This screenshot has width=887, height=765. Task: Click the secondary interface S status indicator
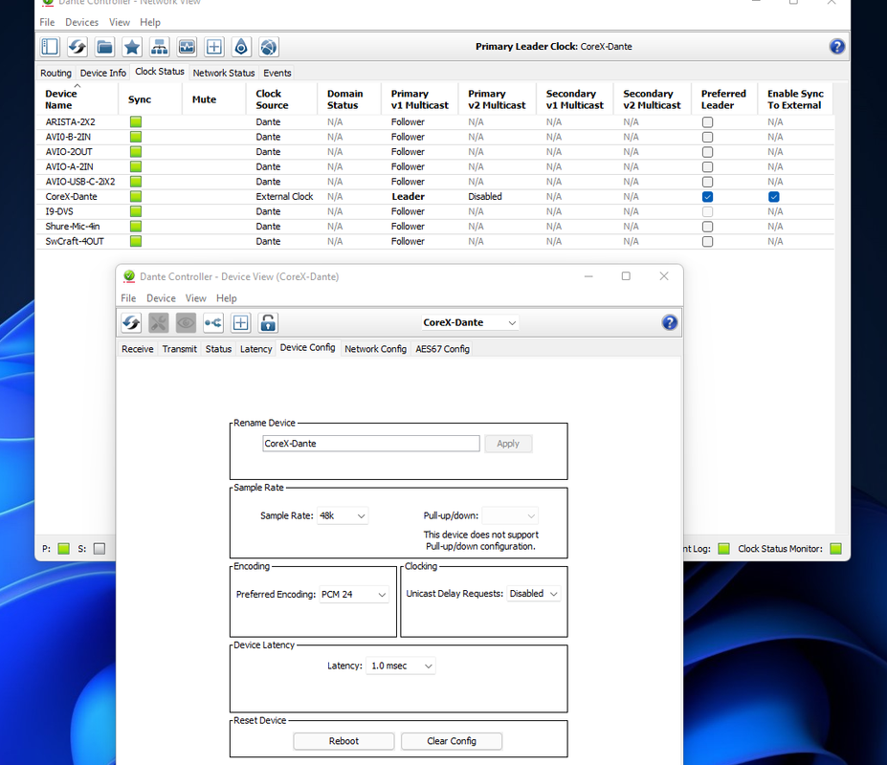pos(100,549)
